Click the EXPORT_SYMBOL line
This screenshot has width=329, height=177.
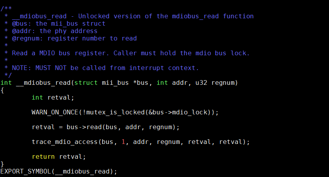pos(59,172)
